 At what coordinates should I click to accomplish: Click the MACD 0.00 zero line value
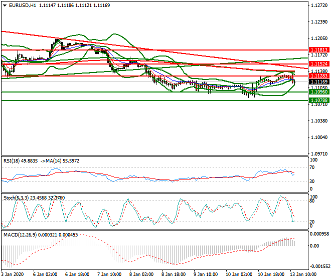tap(314, 246)
